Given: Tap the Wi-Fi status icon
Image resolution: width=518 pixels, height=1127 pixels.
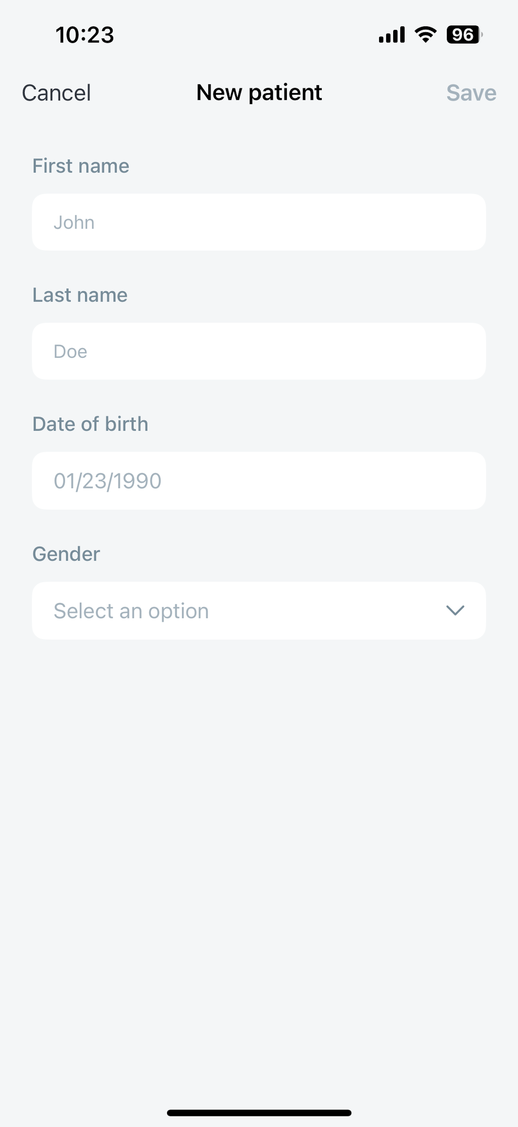Looking at the screenshot, I should (x=425, y=35).
